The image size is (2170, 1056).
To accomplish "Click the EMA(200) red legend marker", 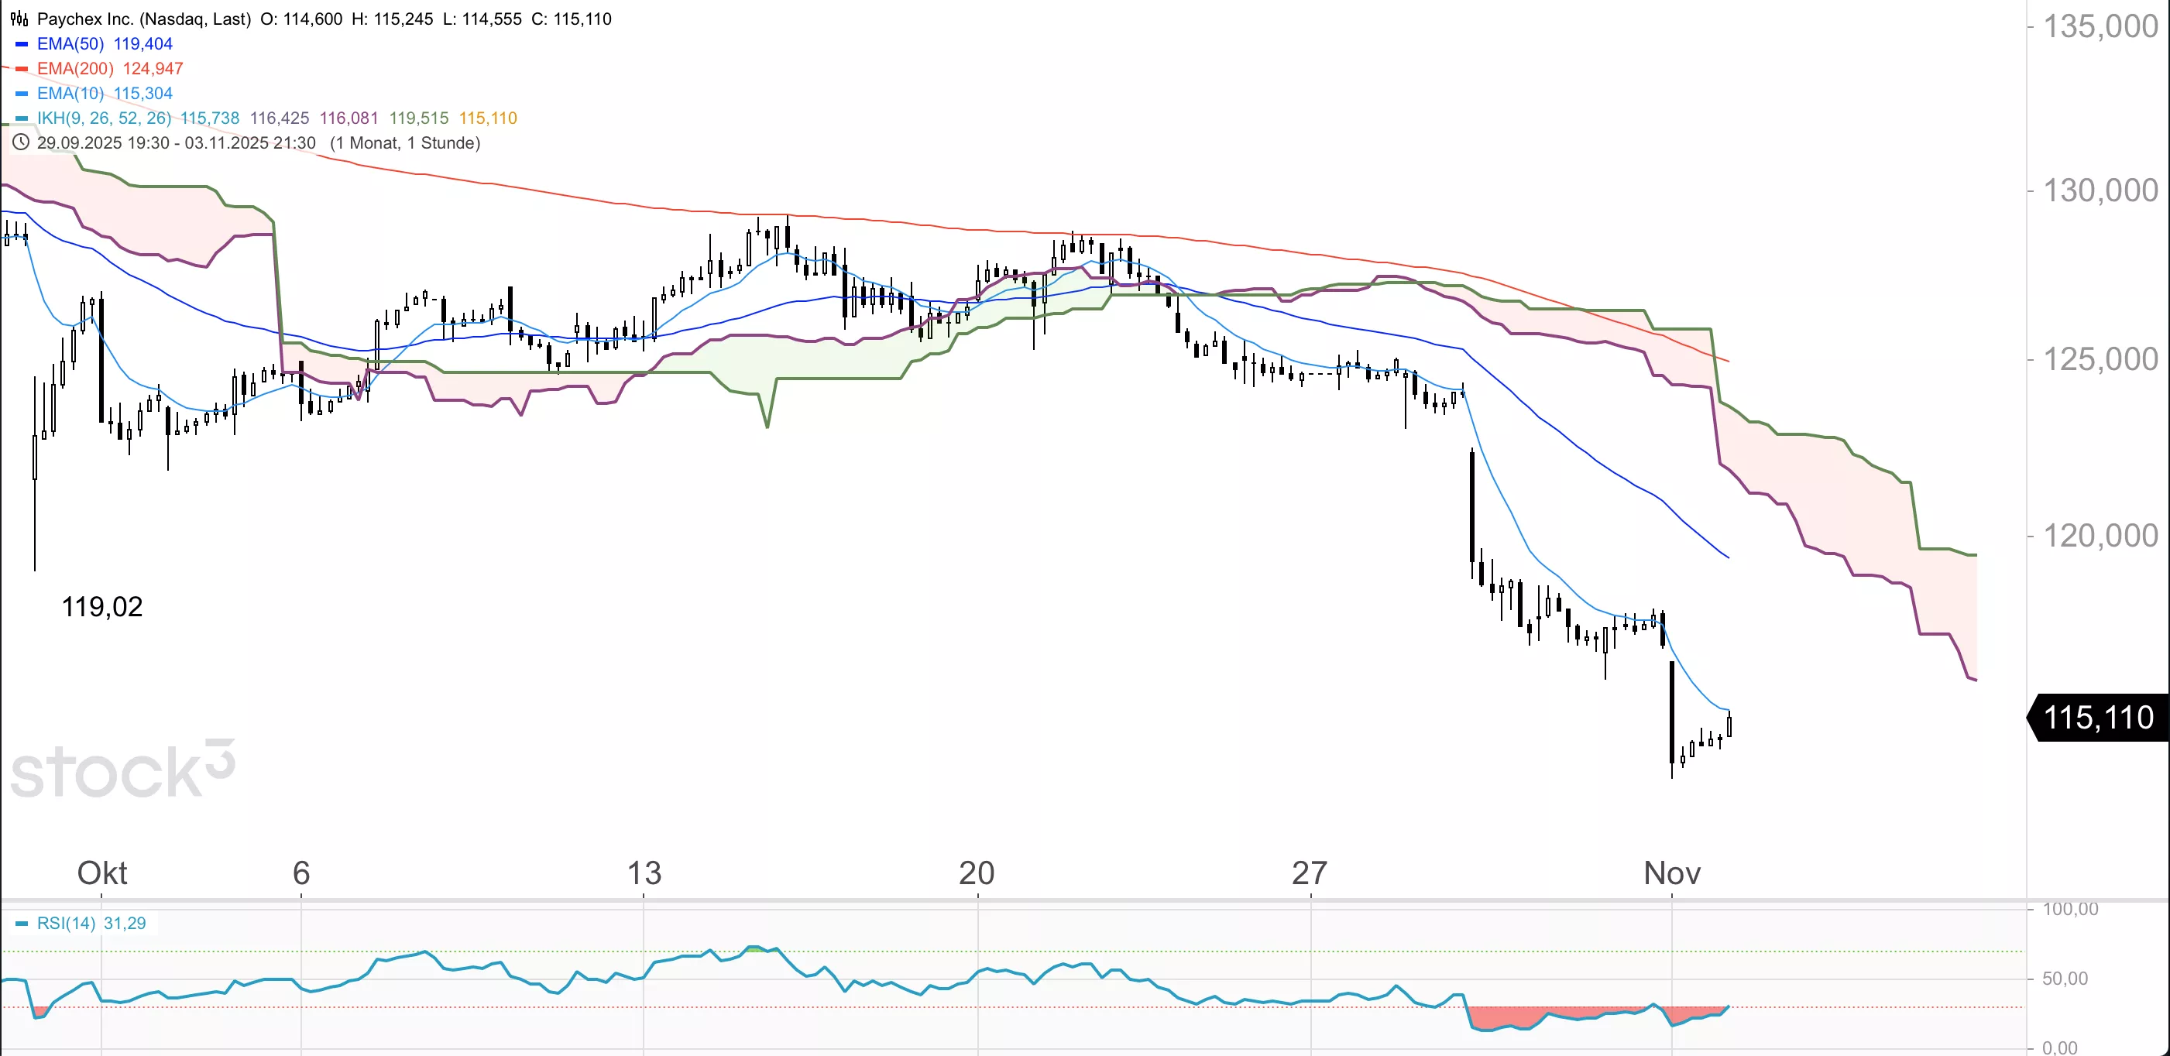I will tap(22, 69).
